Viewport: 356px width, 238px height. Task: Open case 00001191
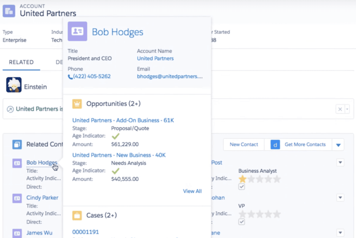86,232
